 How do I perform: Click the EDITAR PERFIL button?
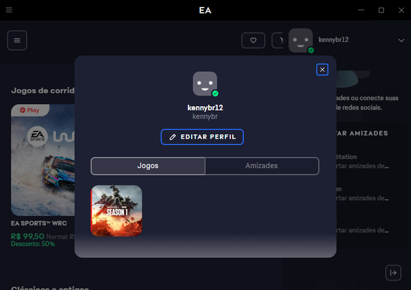202,137
